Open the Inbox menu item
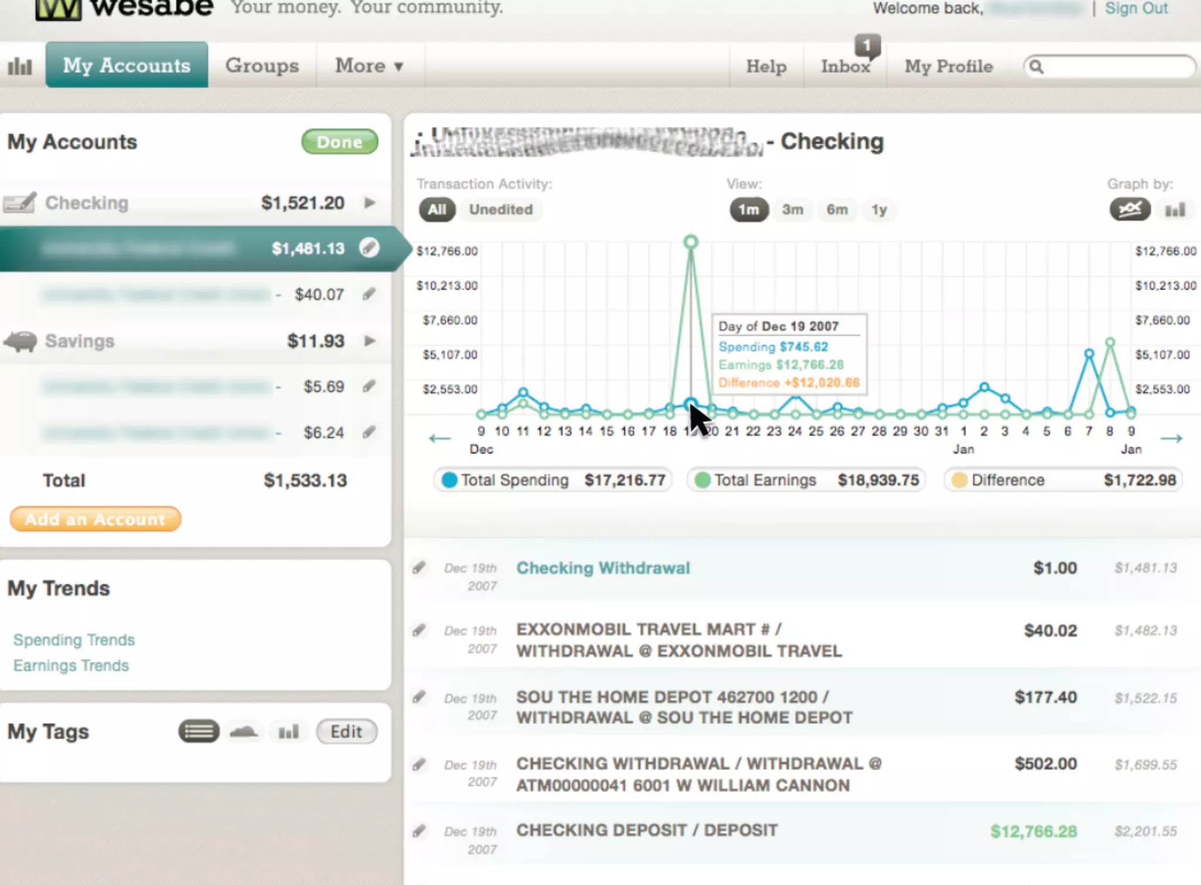This screenshot has height=885, width=1201. (845, 66)
